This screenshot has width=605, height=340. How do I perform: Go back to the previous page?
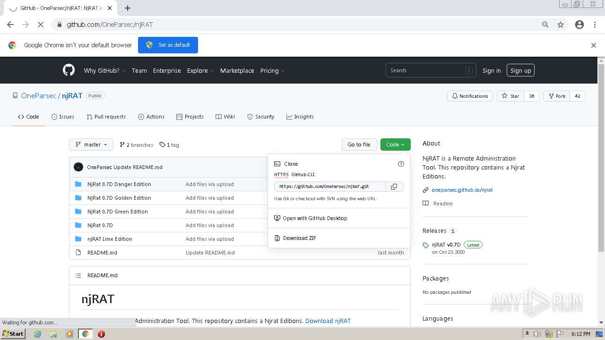[x=10, y=25]
